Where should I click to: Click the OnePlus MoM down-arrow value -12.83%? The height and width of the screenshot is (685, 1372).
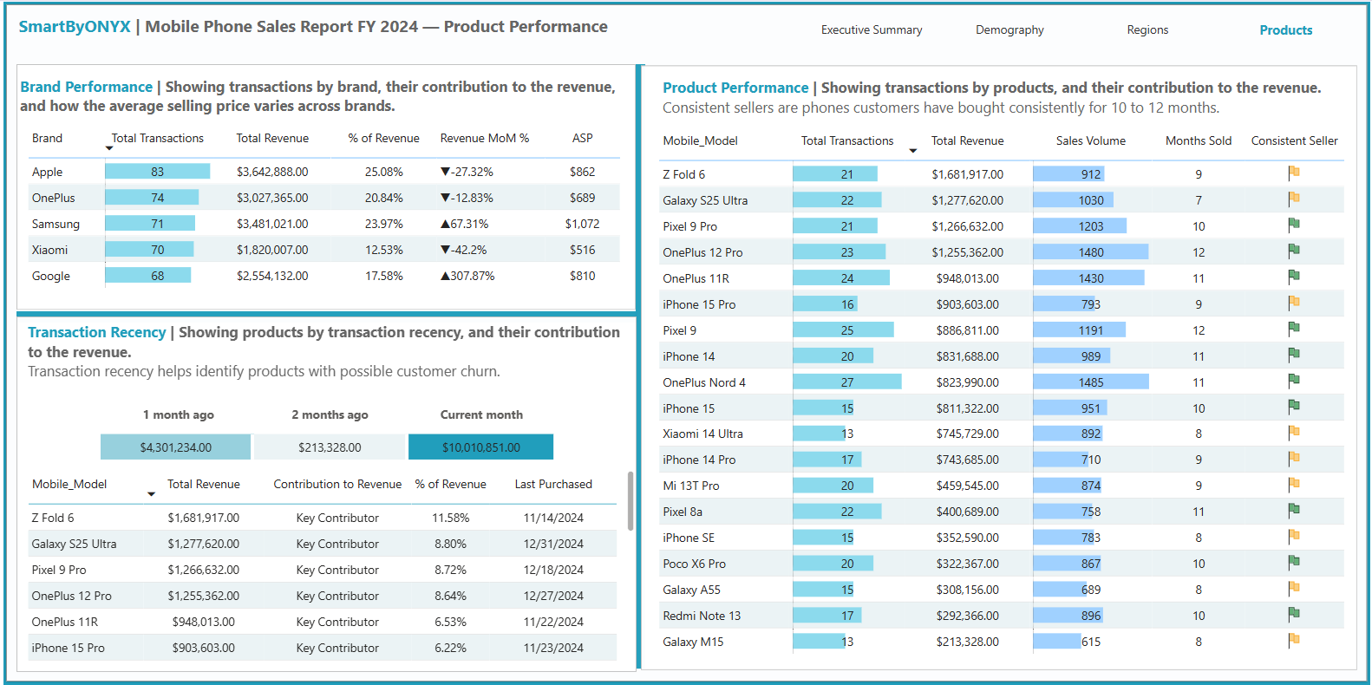pos(467,198)
